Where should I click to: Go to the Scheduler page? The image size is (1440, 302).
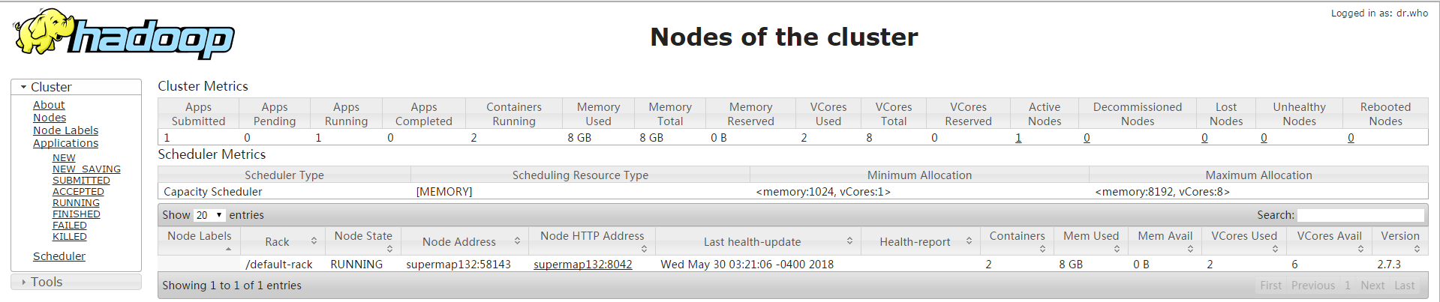coord(59,256)
